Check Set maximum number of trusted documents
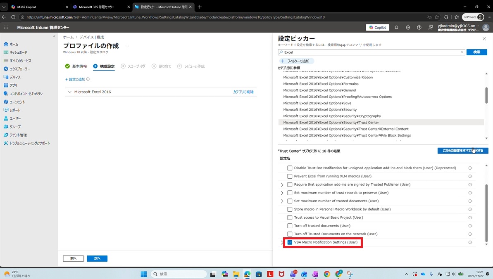493x279 pixels. point(290,201)
